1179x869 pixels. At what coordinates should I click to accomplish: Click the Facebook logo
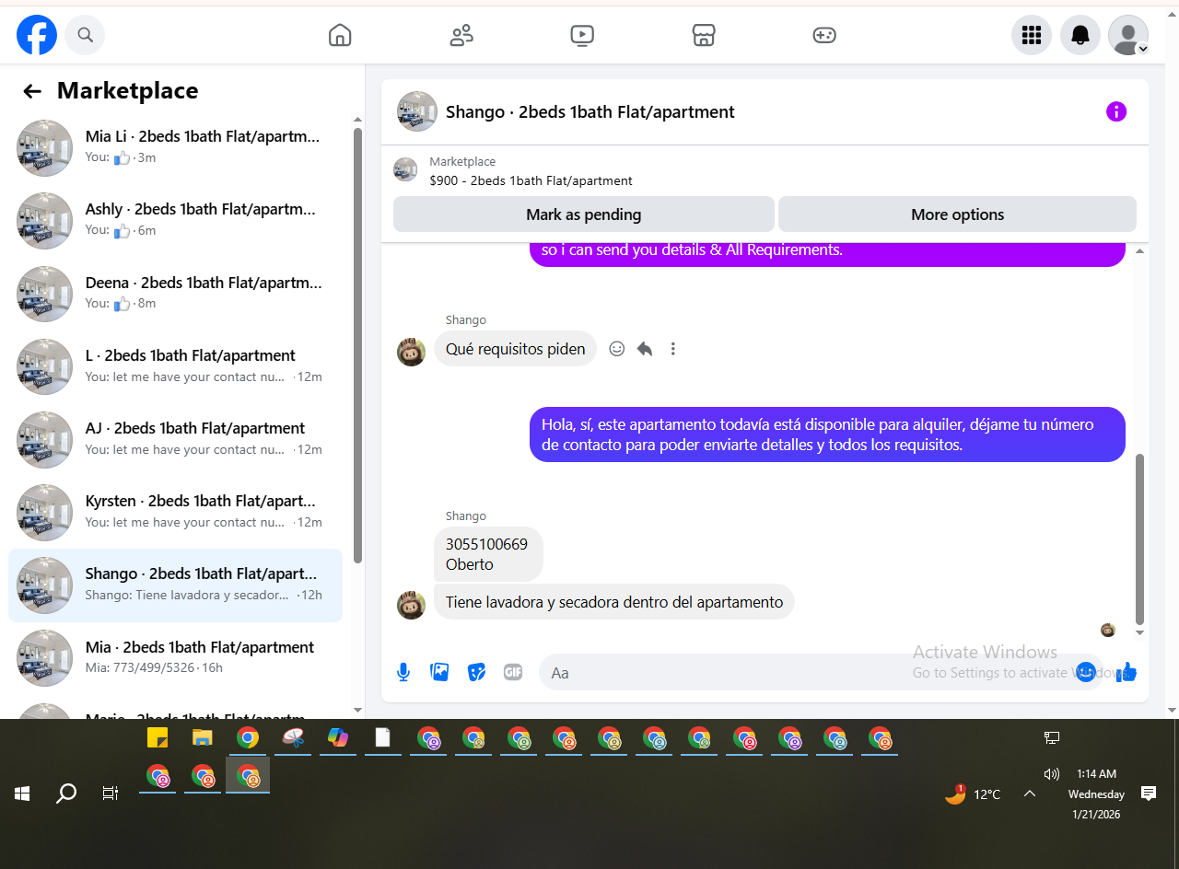[37, 35]
